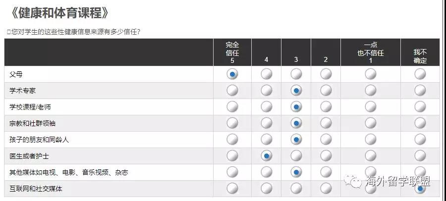Select rating 4 for 孩子的朋友和同龄人

click(x=266, y=139)
